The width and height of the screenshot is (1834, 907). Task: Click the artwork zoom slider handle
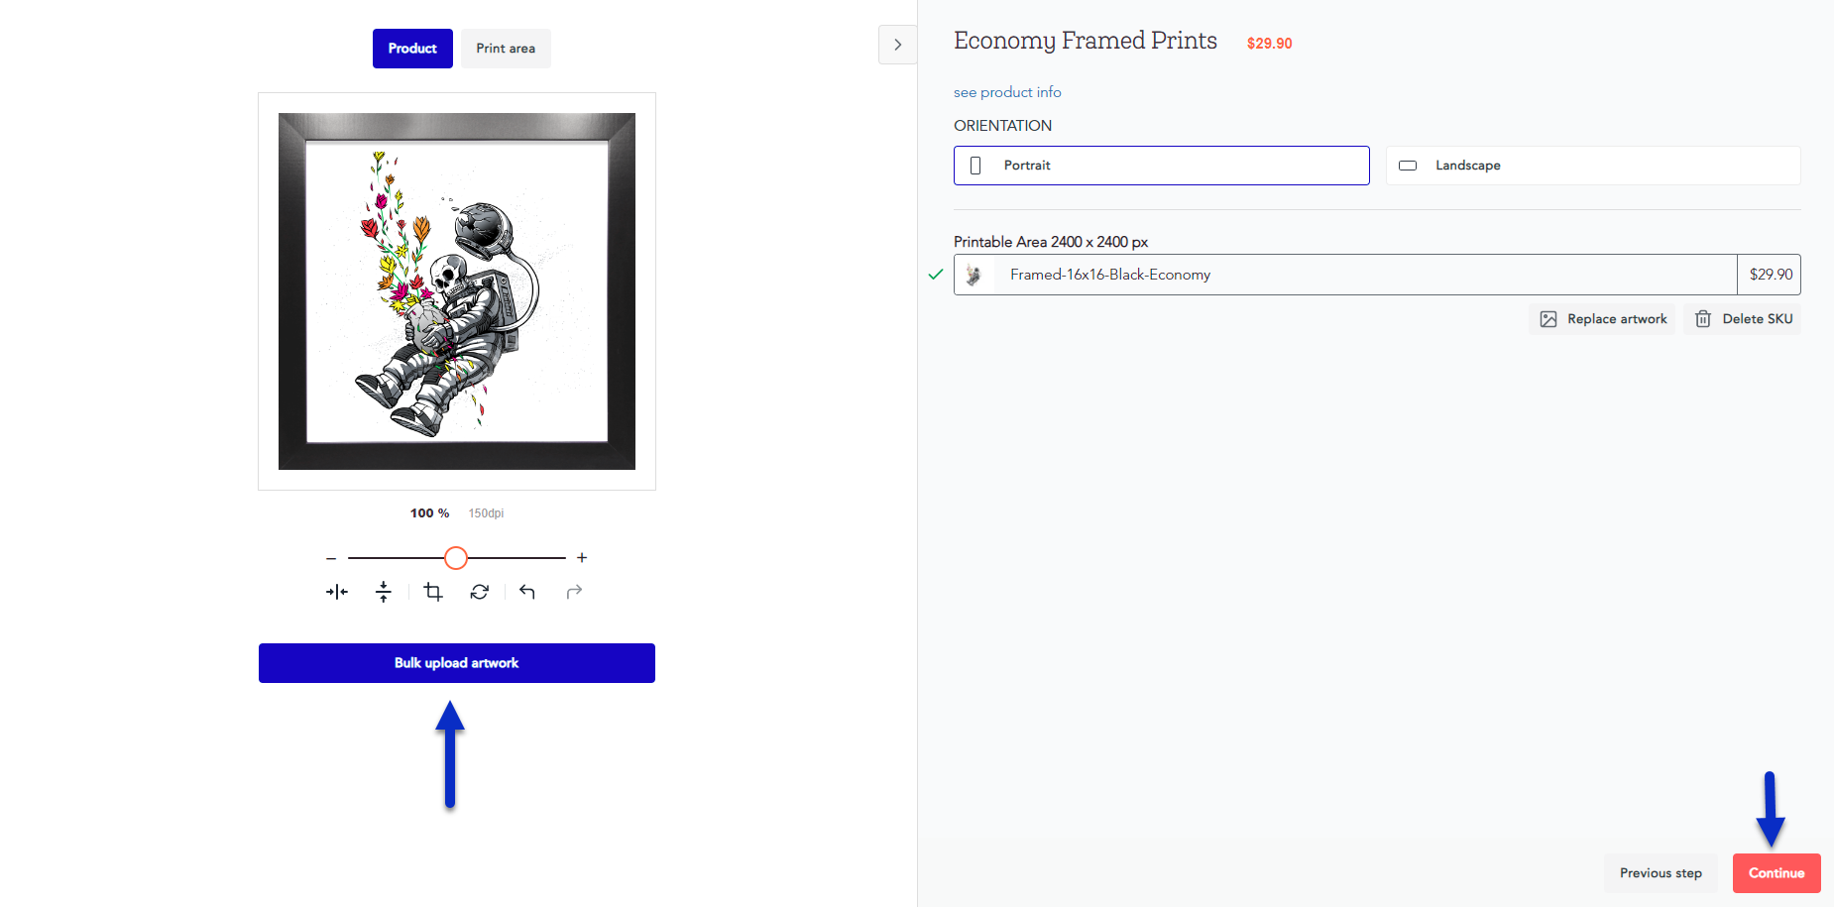(456, 558)
